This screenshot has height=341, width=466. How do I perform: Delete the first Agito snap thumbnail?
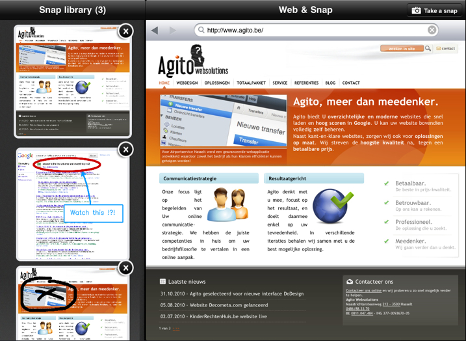125,31
